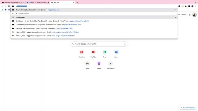Open Purchase Trap Beats Online suggestion
This screenshot has width=198, height=111.
pyautogui.click(x=94, y=28)
